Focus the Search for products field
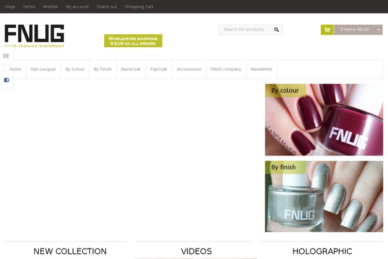Viewport: 388px width, 259px height. (x=250, y=30)
